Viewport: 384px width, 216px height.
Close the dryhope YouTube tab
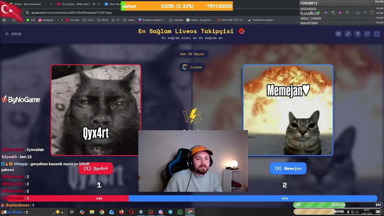[99, 4]
